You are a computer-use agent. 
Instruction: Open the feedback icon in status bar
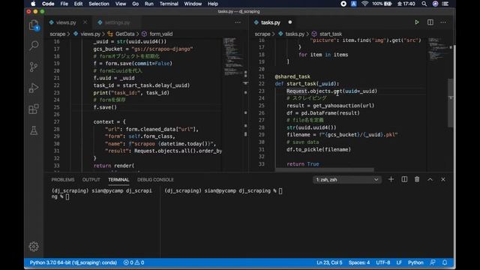pos(433,262)
